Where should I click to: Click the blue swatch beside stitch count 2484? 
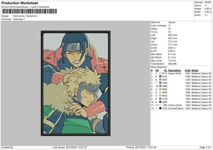160,102
